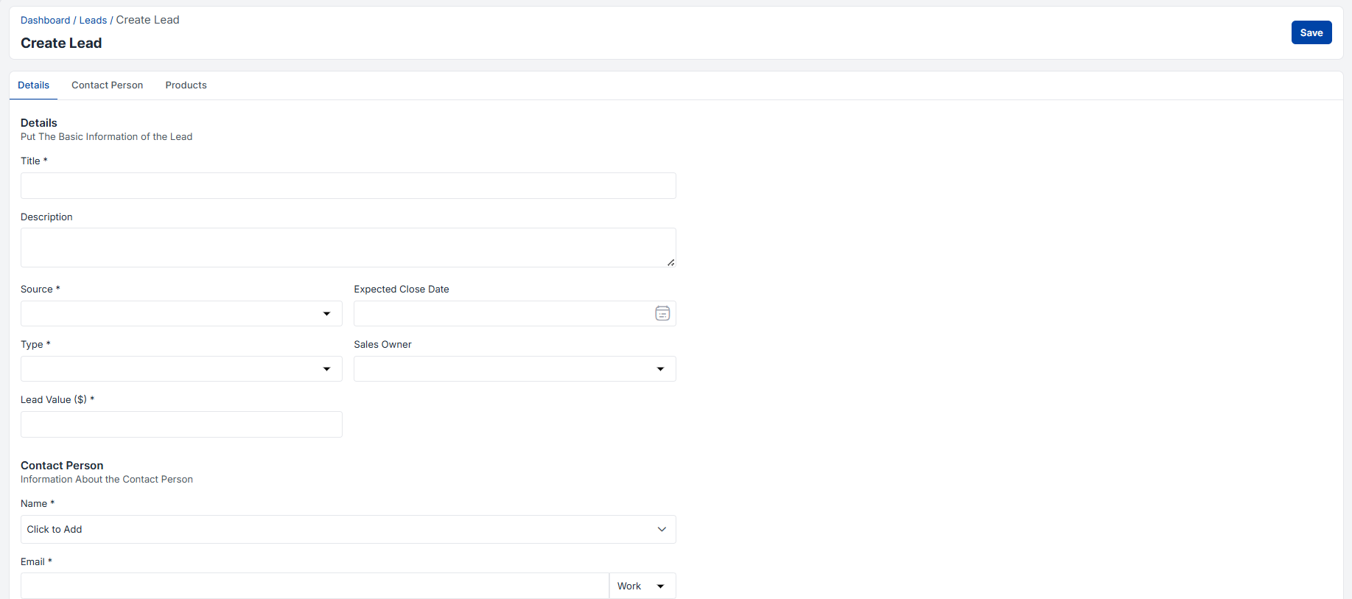Image resolution: width=1352 pixels, height=599 pixels.
Task: Switch to the Details tab
Action: [33, 85]
